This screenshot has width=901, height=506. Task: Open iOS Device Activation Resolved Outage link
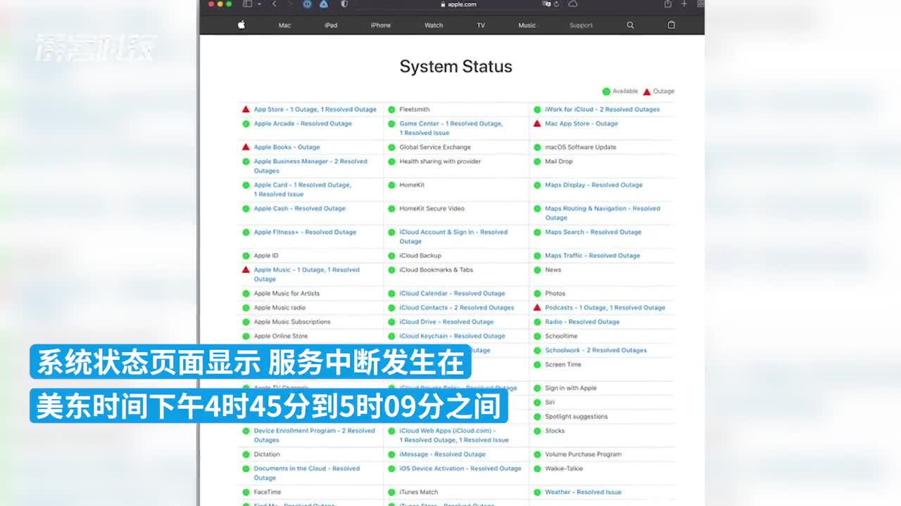tap(460, 469)
